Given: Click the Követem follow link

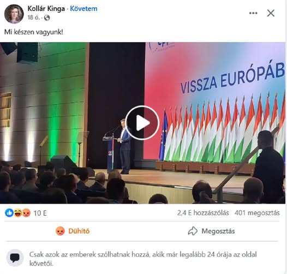Looking at the screenshot, I should click(x=83, y=9).
